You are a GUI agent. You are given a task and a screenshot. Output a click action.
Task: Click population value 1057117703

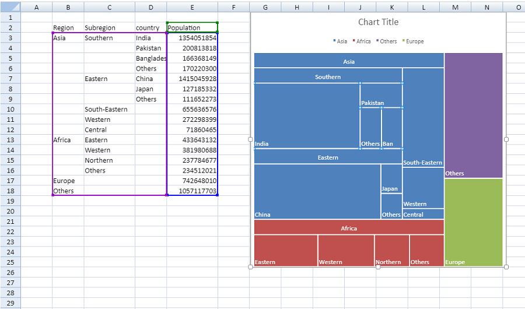[x=192, y=191]
